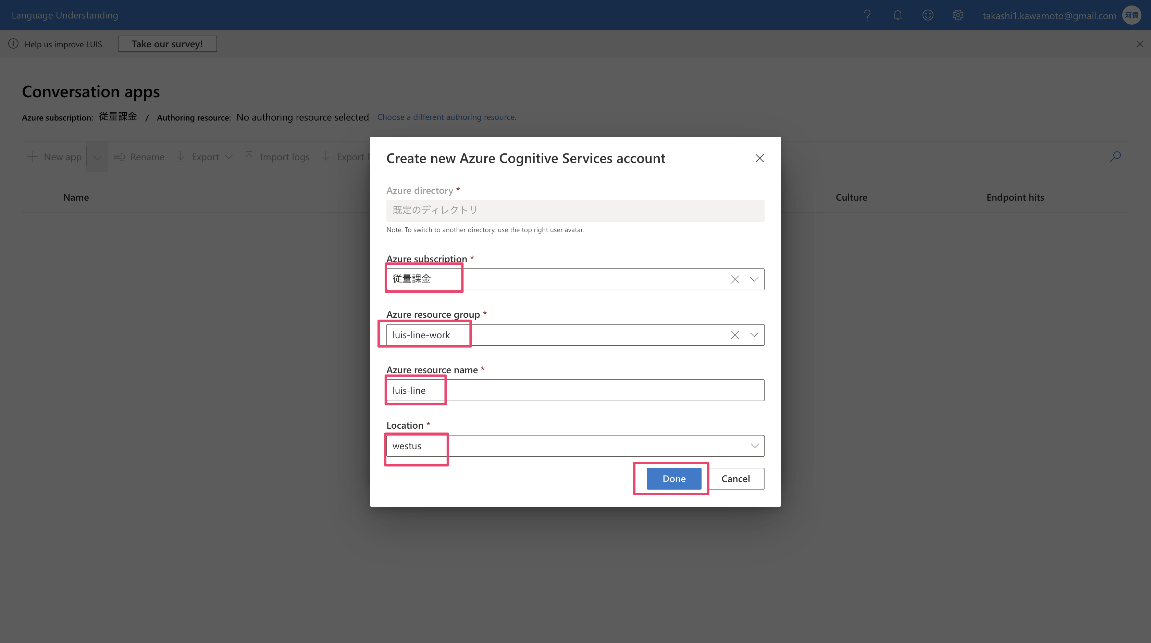Open the Location dropdown

754,446
